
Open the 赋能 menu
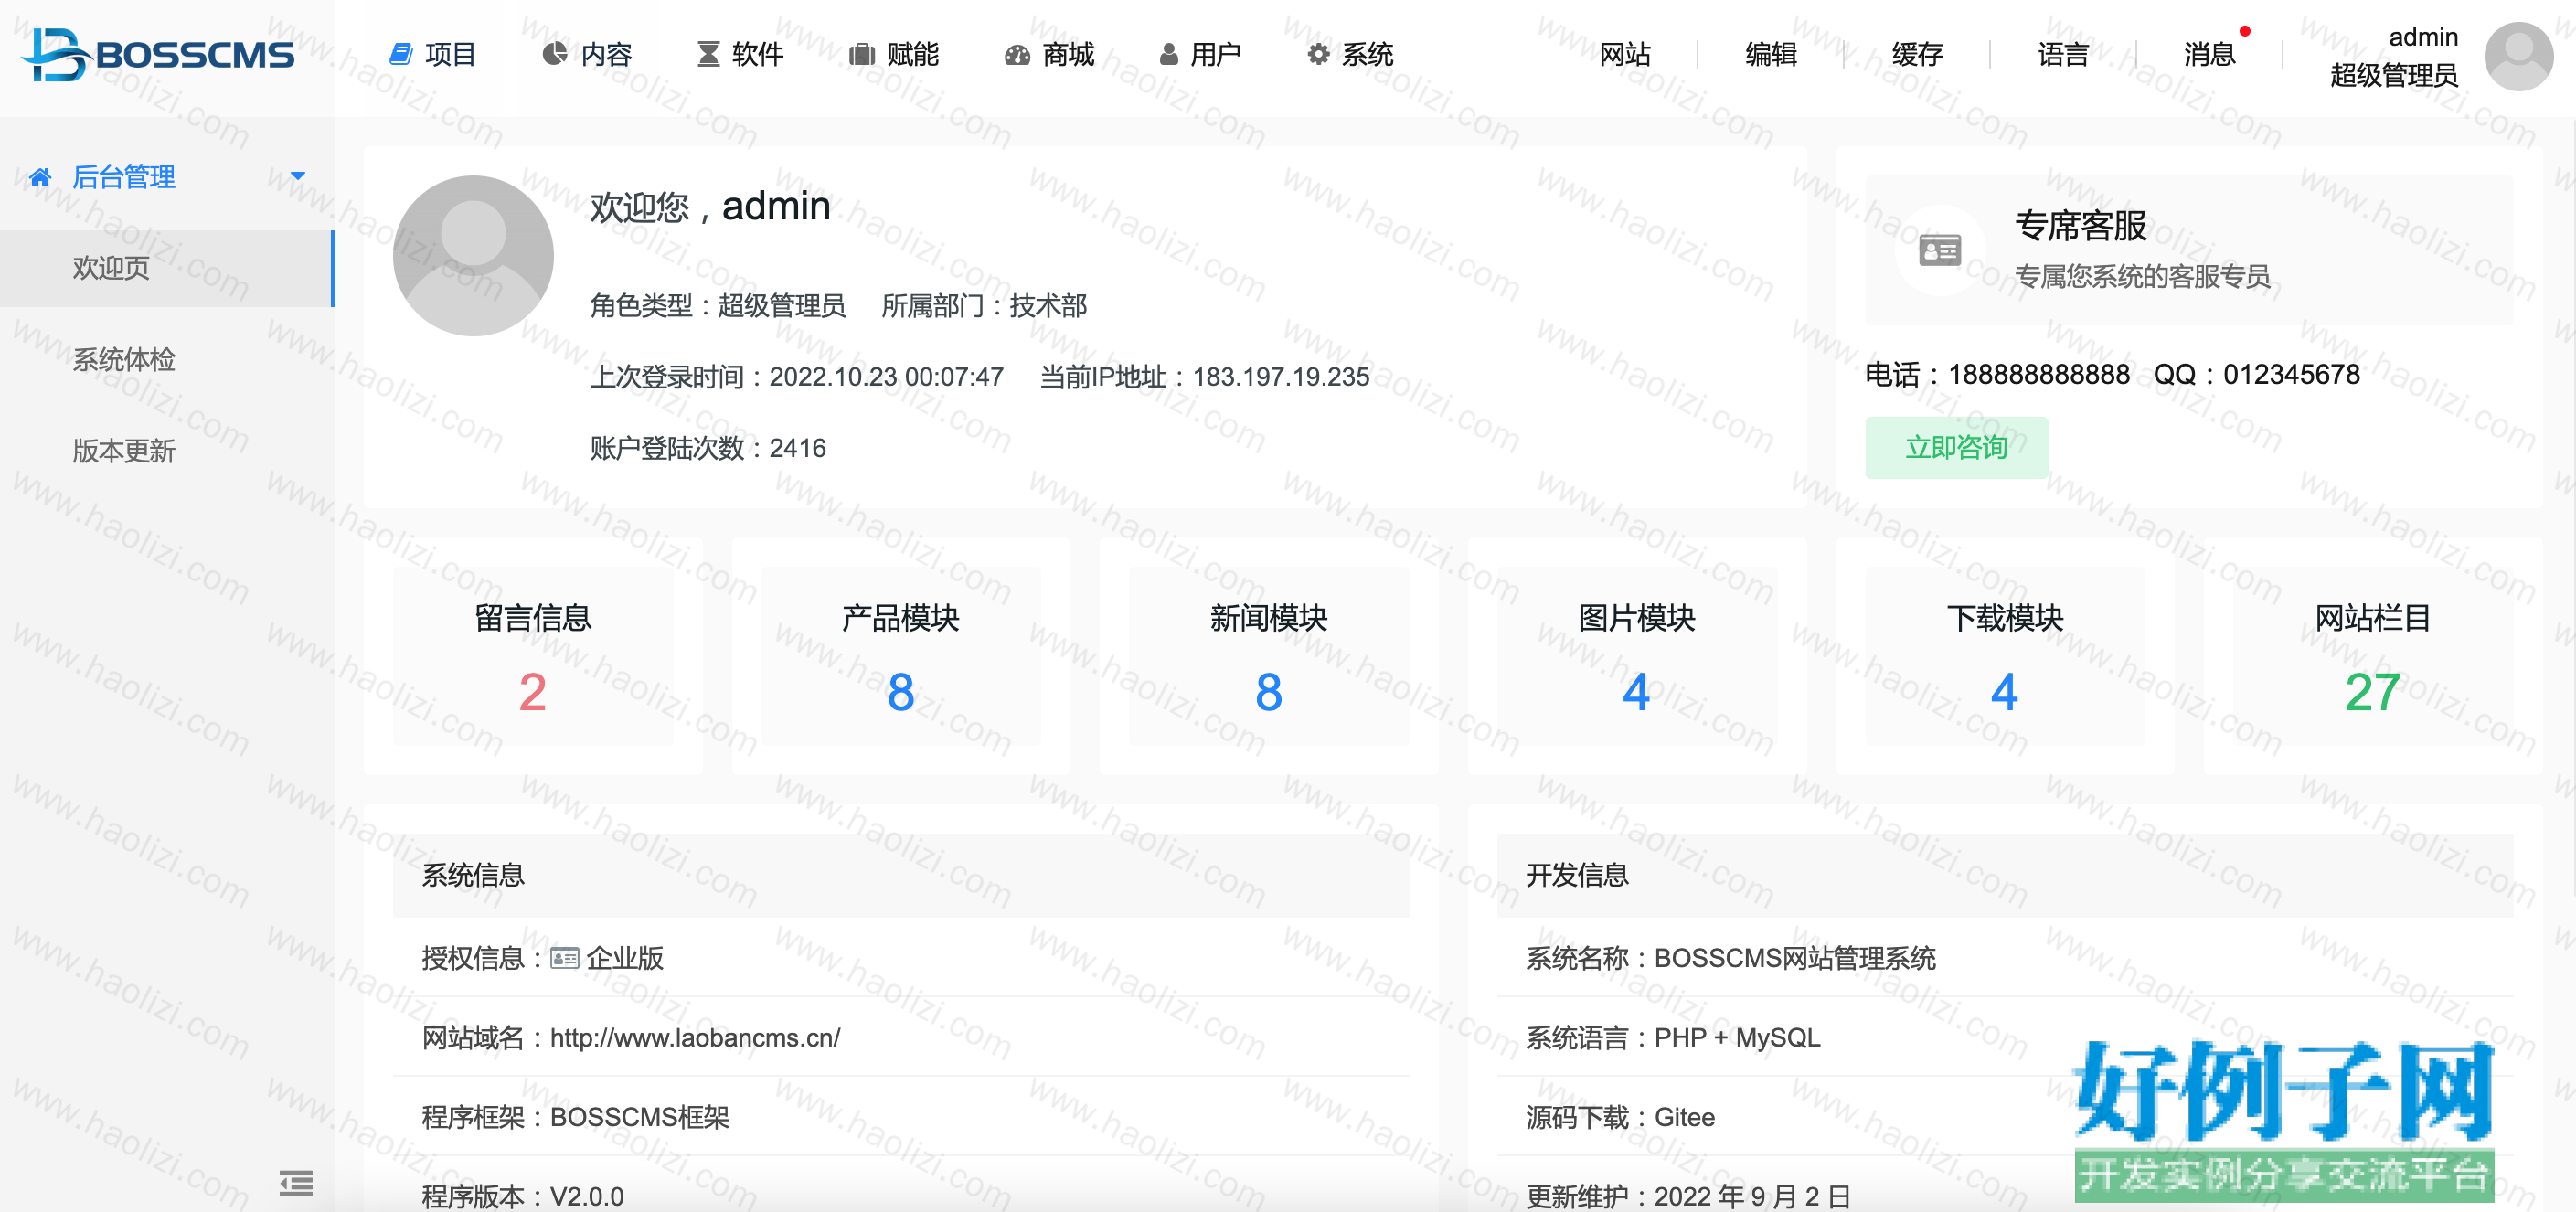click(x=894, y=54)
